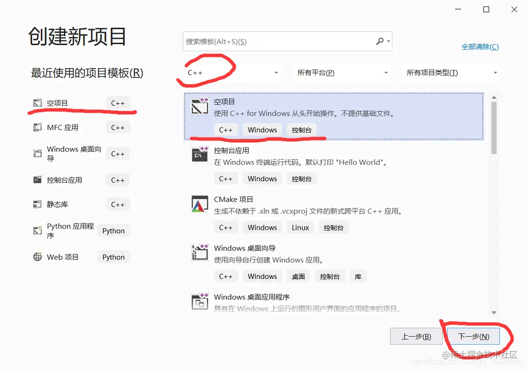Viewport: 528px width, 370px height.
Task: Select the 桌面 tag under Windows 桌面向导
Action: pyautogui.click(x=298, y=276)
